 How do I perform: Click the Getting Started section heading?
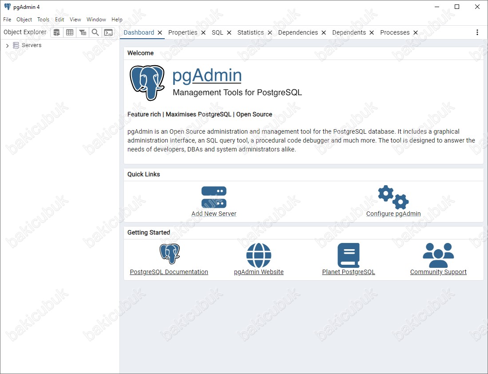148,232
